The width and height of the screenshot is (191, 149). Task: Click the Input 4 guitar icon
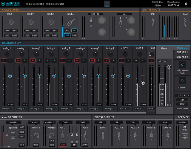tap(71, 22)
